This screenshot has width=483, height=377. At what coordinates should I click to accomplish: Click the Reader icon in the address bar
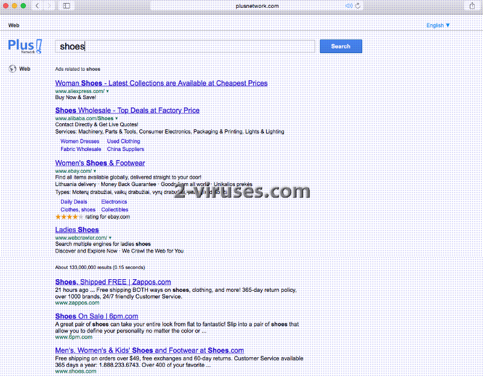(x=349, y=5)
